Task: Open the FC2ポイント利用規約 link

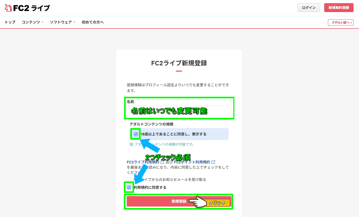Action: pos(192,162)
